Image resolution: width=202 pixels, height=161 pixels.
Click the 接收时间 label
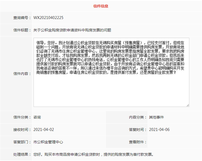[x=22, y=129]
